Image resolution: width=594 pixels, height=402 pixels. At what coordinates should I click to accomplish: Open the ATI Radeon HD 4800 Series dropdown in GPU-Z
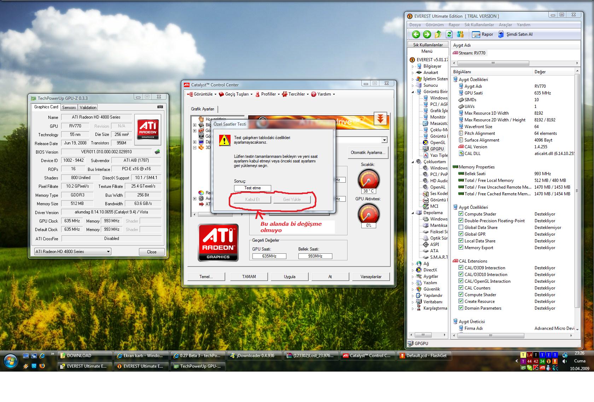tap(72, 252)
